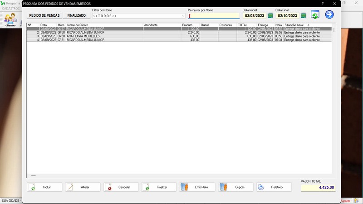Viewport: 363px width, 204px height.
Task: Click SUA CIDADE in the status bar
Action: click(10, 201)
